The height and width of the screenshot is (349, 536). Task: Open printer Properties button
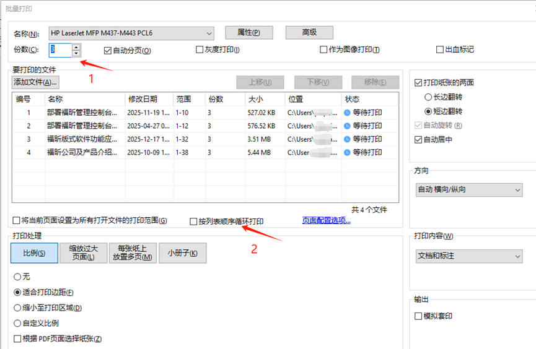pos(248,32)
